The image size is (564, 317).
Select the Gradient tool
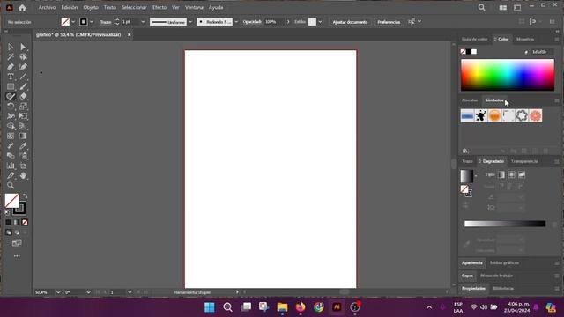[24, 136]
